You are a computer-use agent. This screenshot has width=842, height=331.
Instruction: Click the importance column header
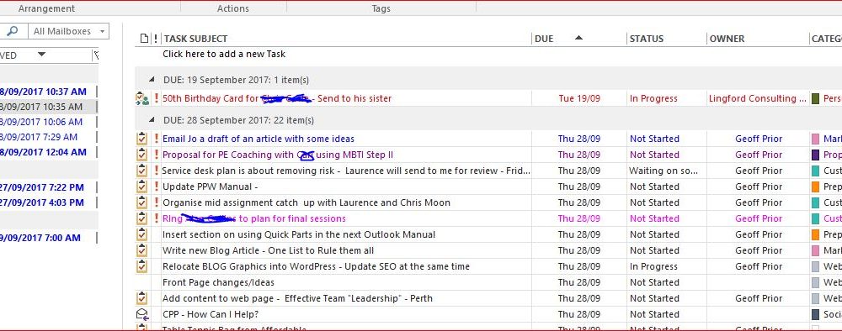pos(156,39)
